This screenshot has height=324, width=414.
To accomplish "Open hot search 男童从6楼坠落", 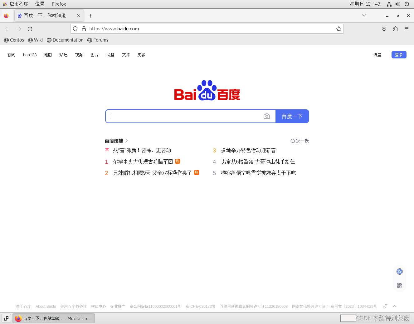I will pos(258,162).
